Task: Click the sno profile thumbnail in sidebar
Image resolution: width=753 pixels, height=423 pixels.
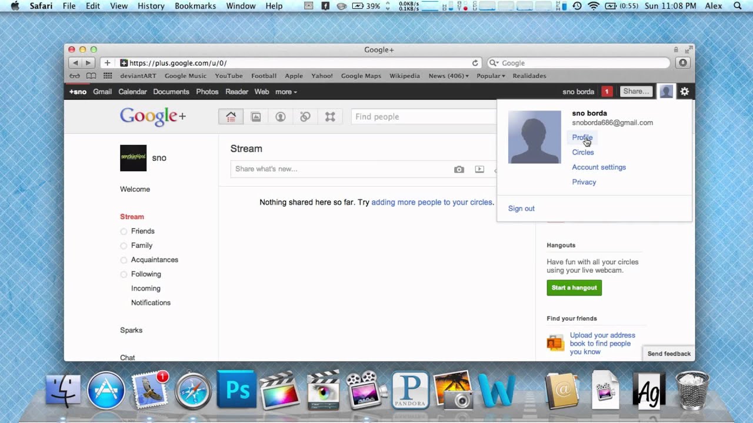Action: (x=133, y=158)
